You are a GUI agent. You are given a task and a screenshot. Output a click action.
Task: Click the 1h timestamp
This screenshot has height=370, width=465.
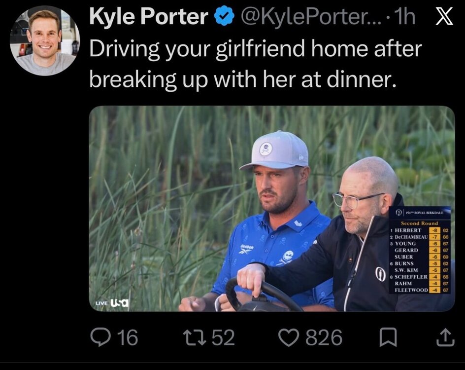click(x=405, y=16)
